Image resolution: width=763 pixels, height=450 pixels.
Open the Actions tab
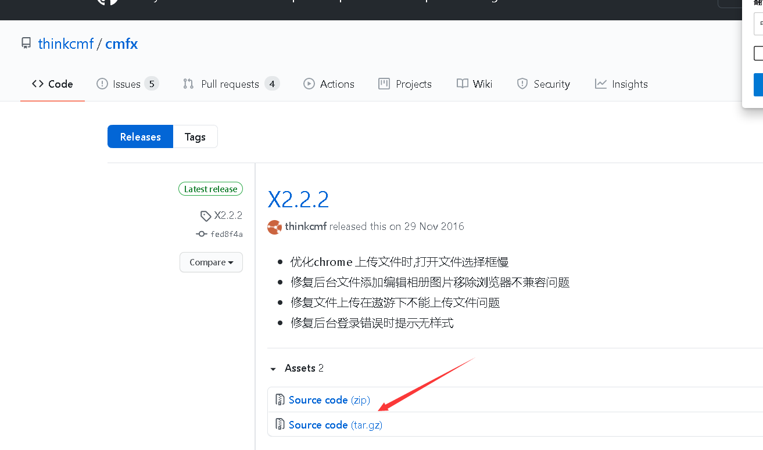coord(329,84)
